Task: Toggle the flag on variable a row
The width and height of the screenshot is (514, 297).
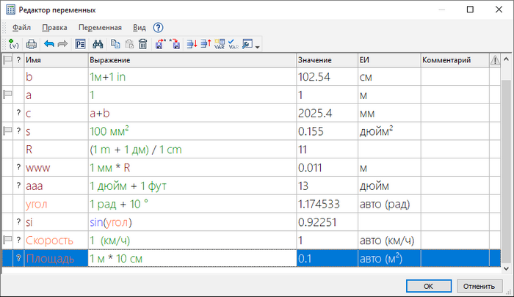Action: click(x=7, y=95)
